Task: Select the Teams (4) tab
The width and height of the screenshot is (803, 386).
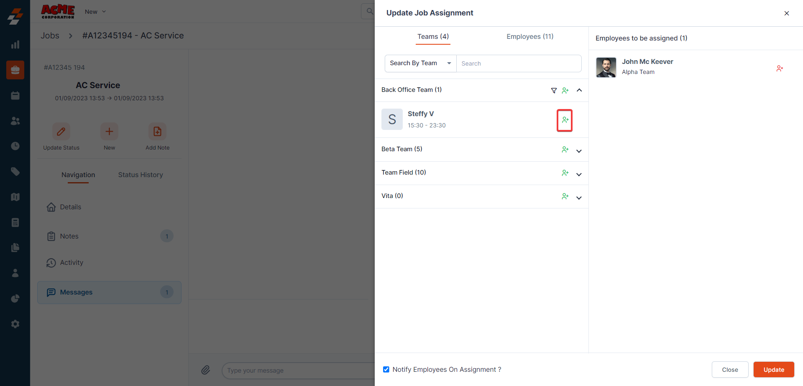Action: (x=433, y=37)
